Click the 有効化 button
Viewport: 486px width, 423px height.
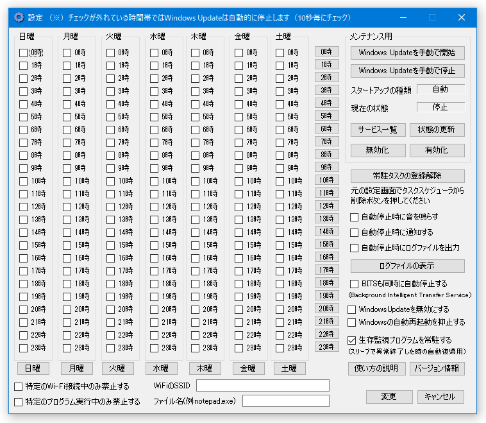click(437, 150)
